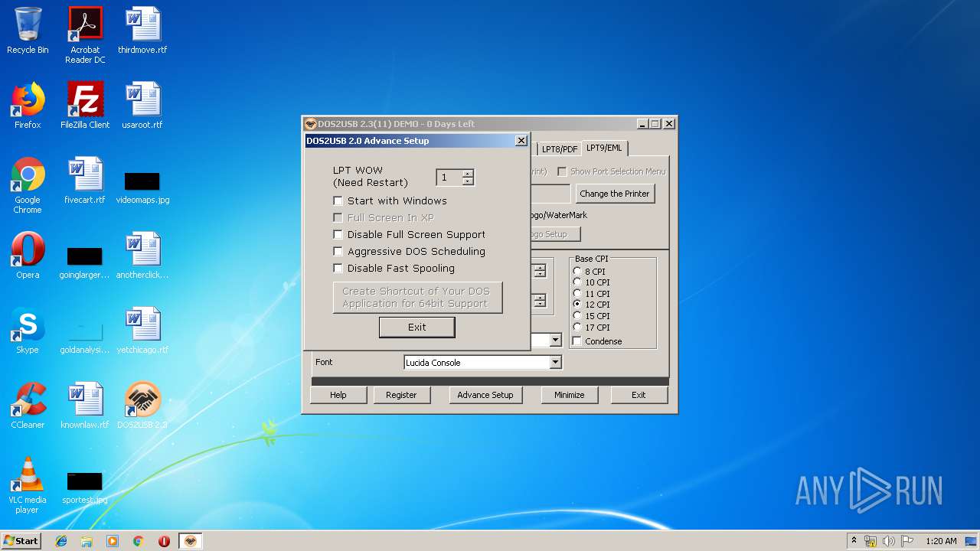Viewport: 980px width, 551px height.
Task: Click lower spinner in main window
Action: click(x=540, y=301)
